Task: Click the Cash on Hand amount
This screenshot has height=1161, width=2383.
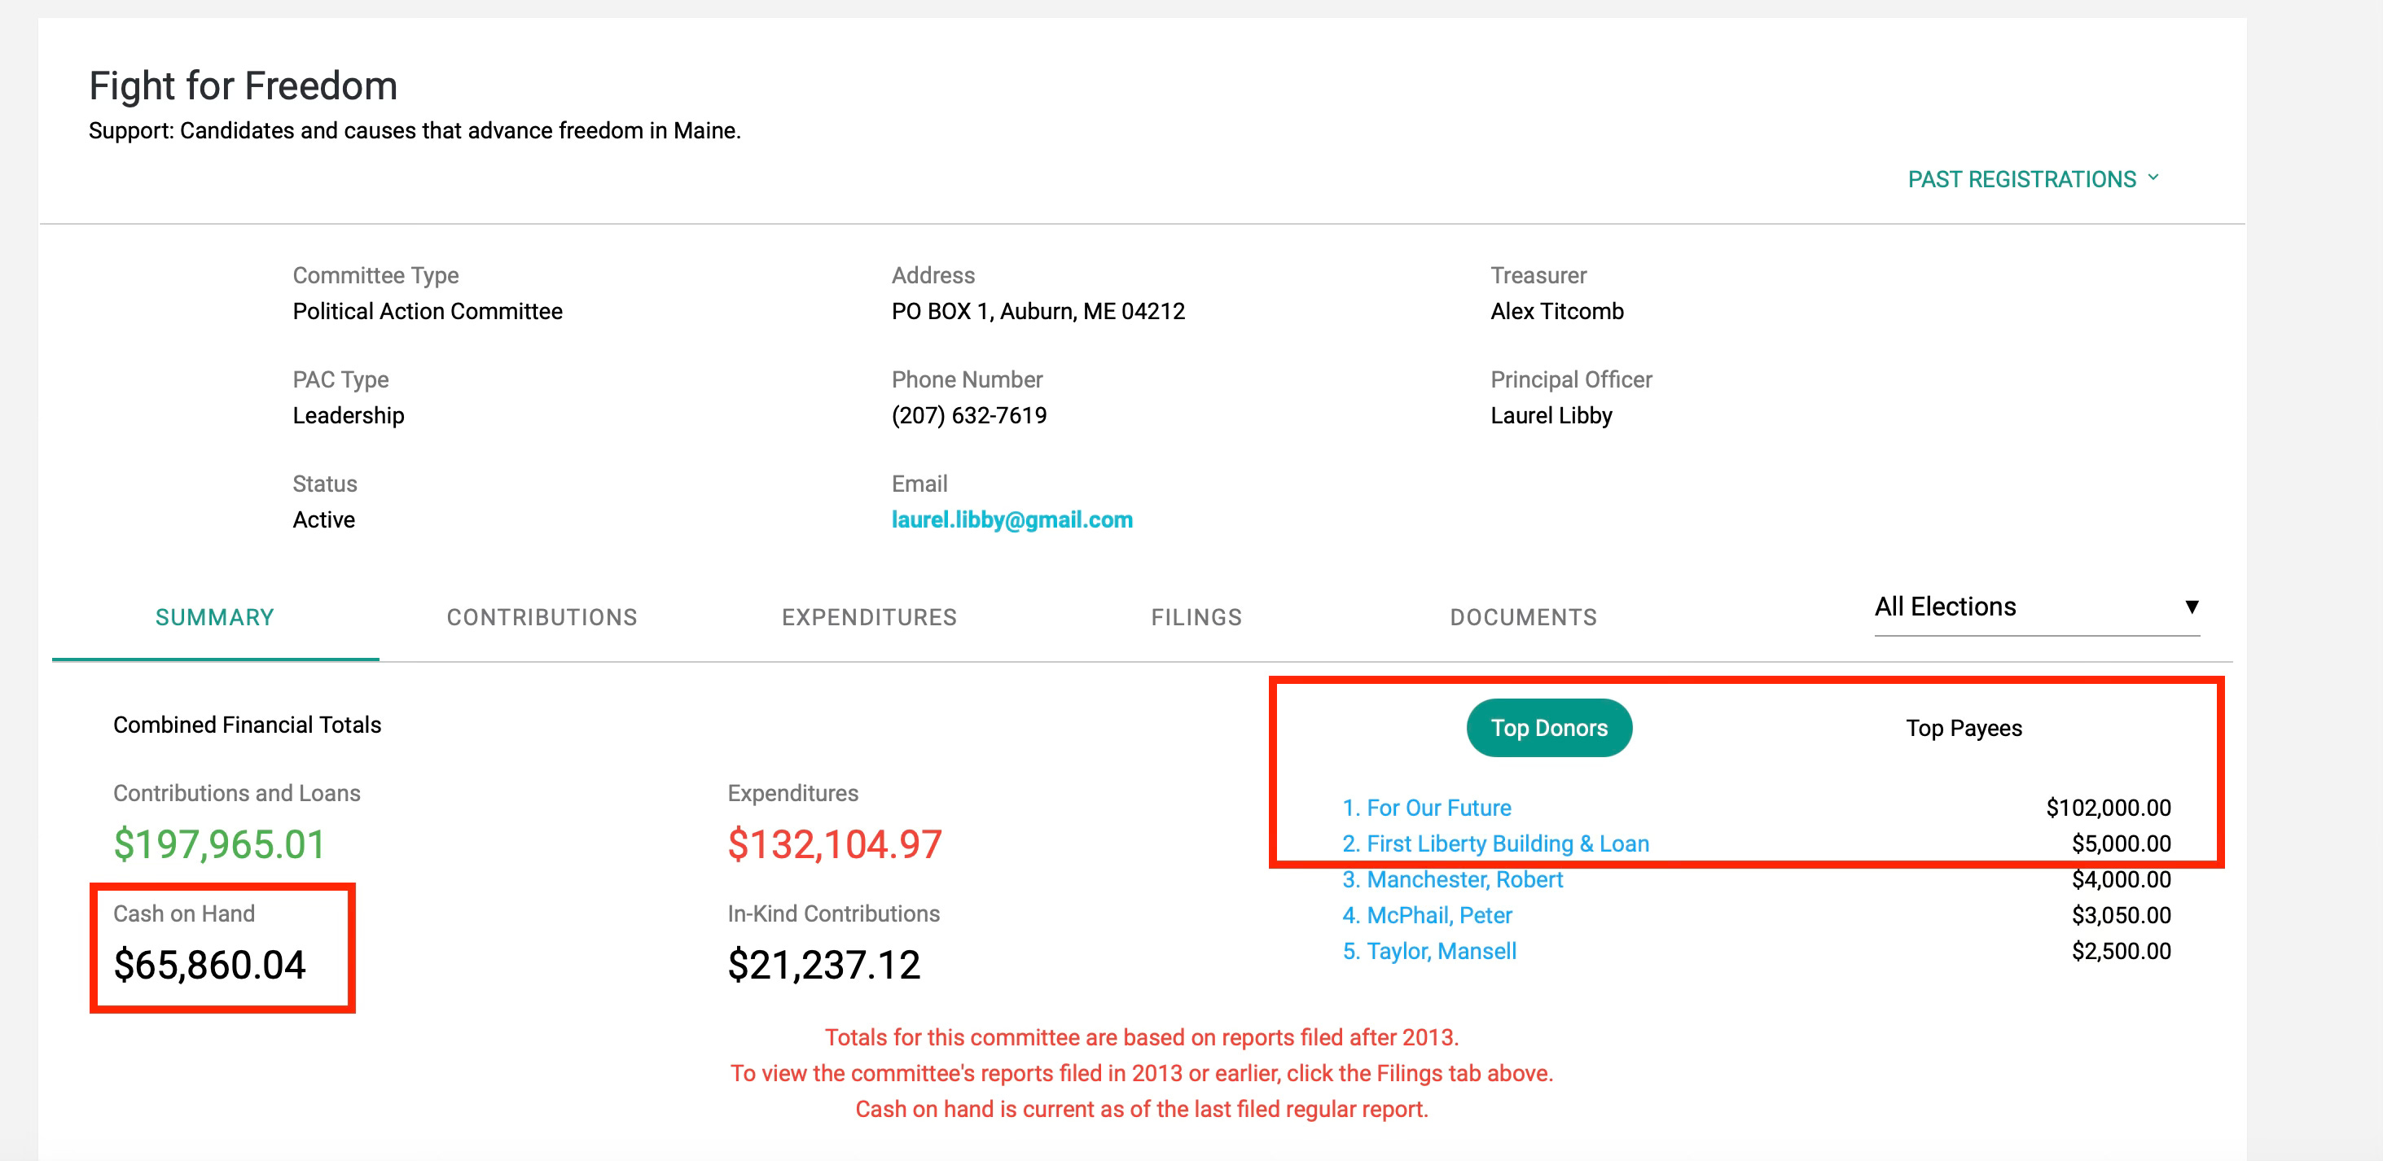Action: coord(209,965)
